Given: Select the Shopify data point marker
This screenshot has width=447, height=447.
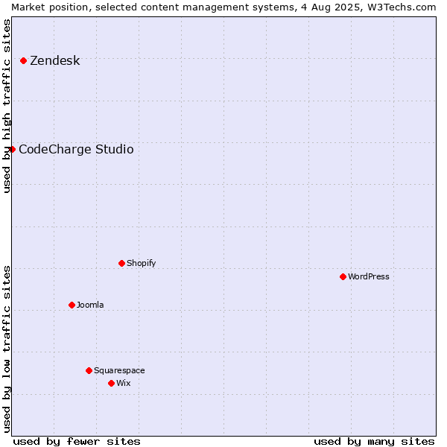Looking at the screenshot, I should [x=121, y=264].
